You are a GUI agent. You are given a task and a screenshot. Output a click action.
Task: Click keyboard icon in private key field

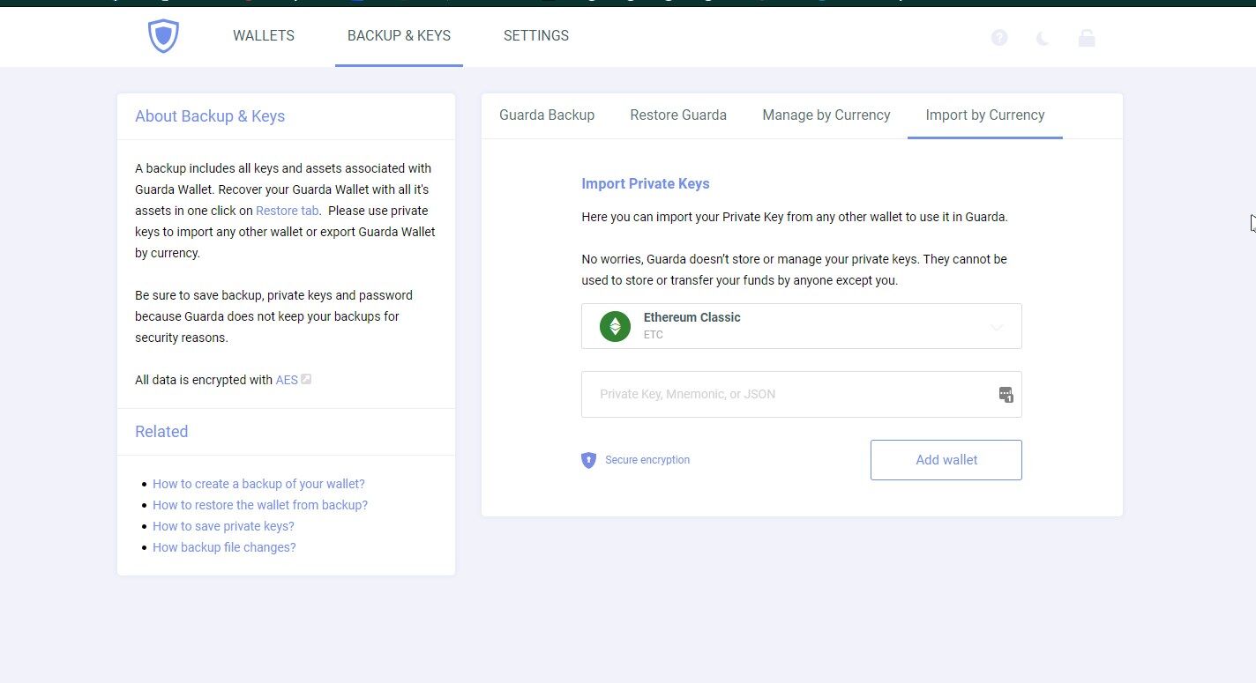[x=1006, y=394]
